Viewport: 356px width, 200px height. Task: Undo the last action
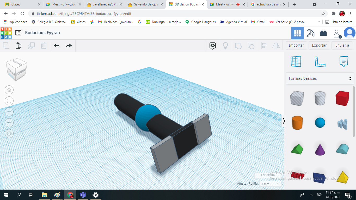click(57, 46)
